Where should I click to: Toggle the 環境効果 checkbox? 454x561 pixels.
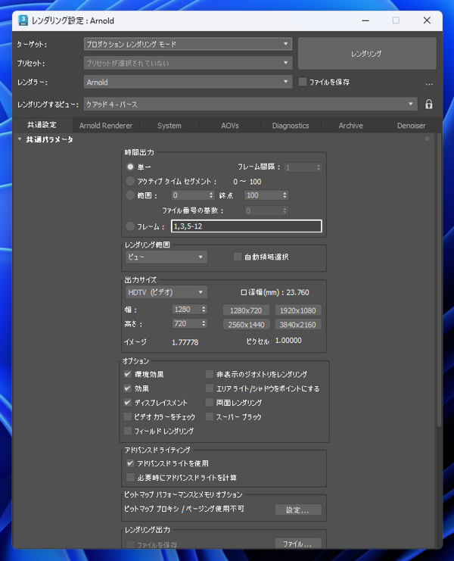pos(128,374)
